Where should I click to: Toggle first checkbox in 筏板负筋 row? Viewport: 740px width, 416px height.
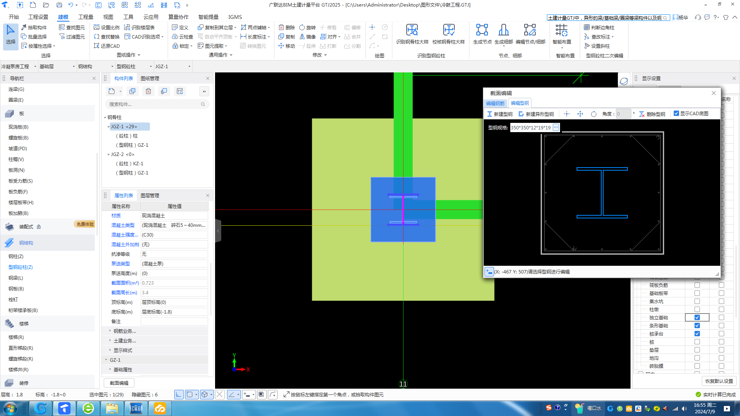pos(697,285)
